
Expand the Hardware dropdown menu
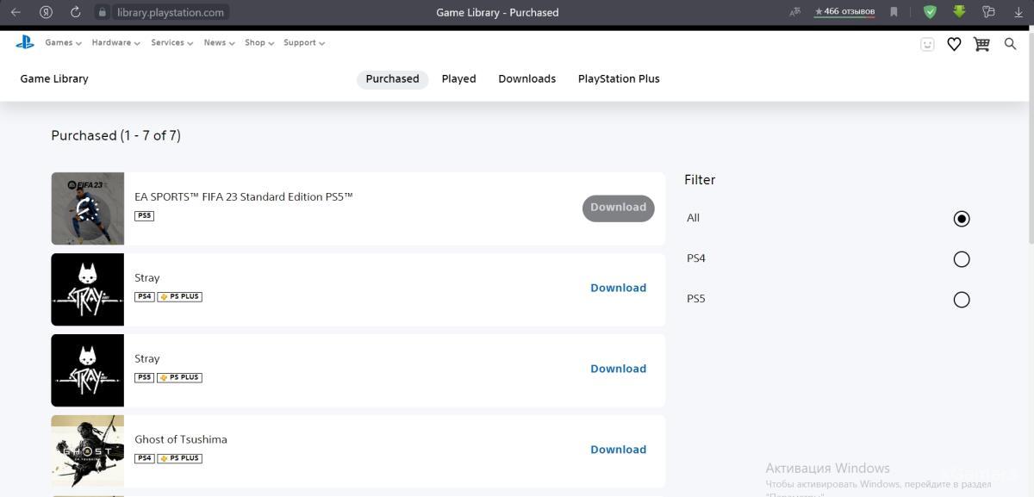[115, 42]
